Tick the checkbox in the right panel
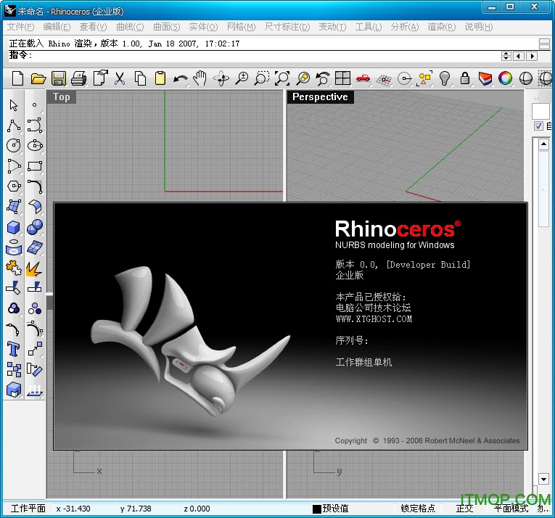Viewport: 555px width, 518px height. click(x=538, y=126)
